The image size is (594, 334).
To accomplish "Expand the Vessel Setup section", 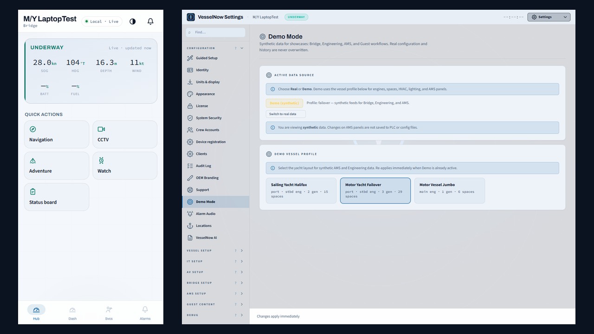I will click(x=215, y=250).
